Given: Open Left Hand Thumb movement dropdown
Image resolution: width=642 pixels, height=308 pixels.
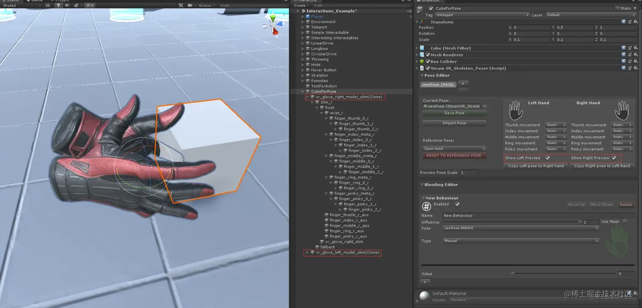Looking at the screenshot, I should pos(556,125).
